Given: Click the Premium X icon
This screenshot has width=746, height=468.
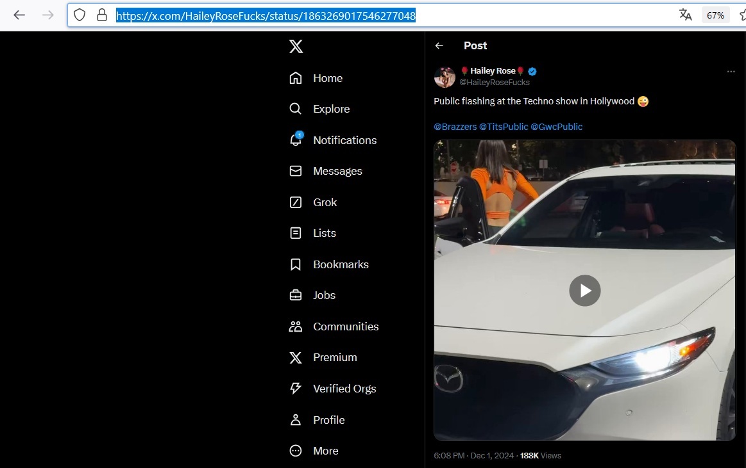Looking at the screenshot, I should pos(296,357).
